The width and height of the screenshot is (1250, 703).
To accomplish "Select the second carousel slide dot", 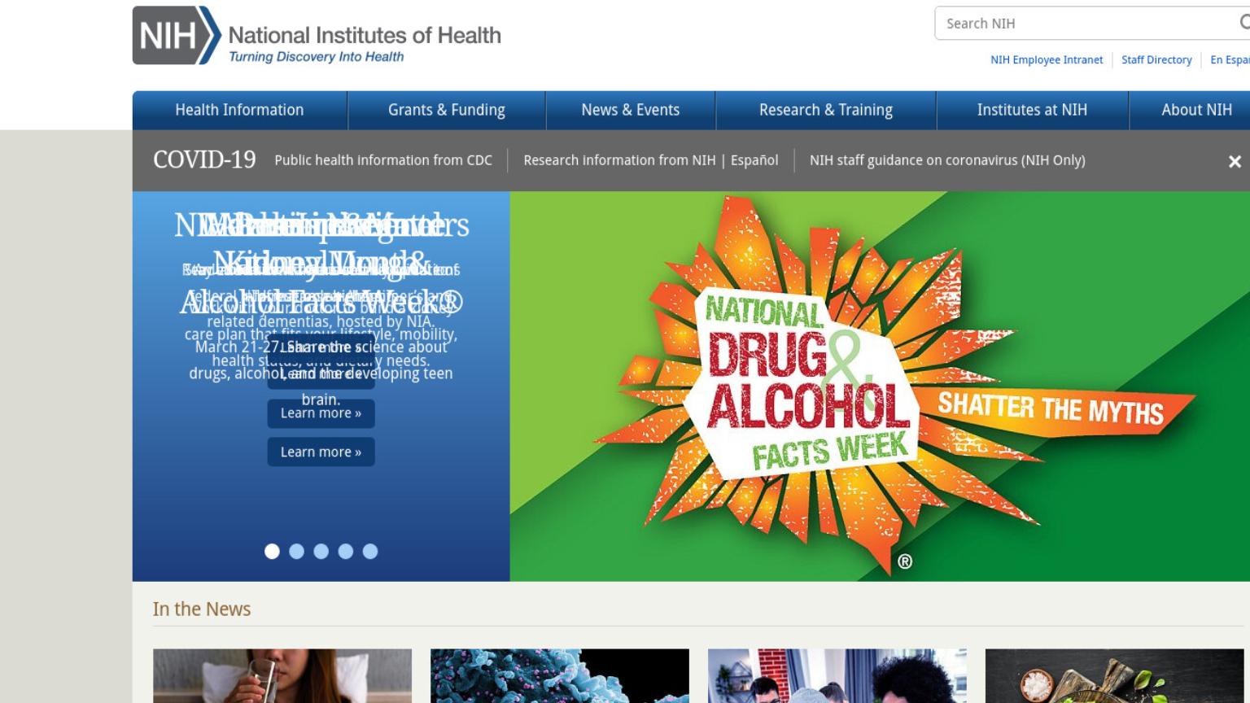I will click(x=297, y=552).
